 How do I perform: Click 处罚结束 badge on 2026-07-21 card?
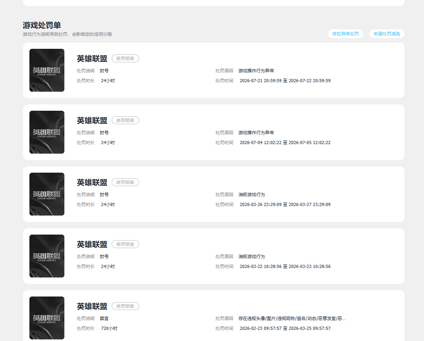pyautogui.click(x=125, y=58)
